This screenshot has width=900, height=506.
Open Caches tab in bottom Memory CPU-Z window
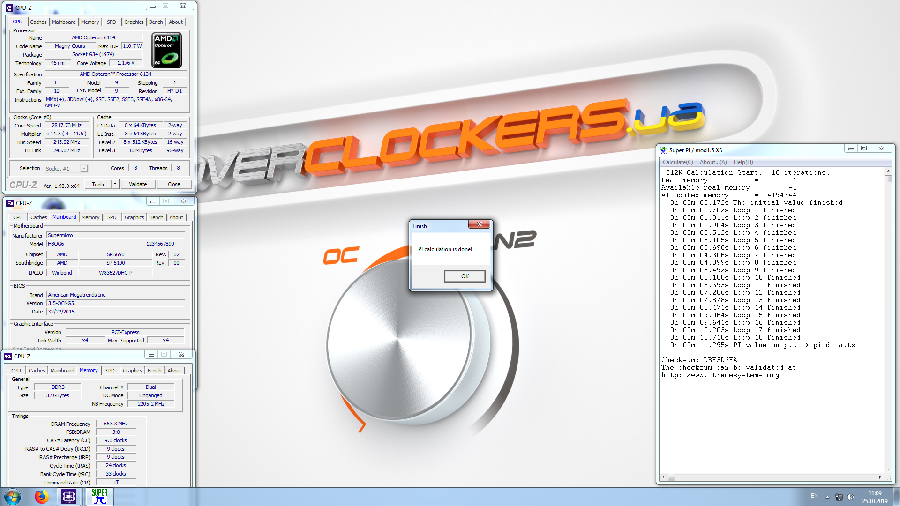37,371
